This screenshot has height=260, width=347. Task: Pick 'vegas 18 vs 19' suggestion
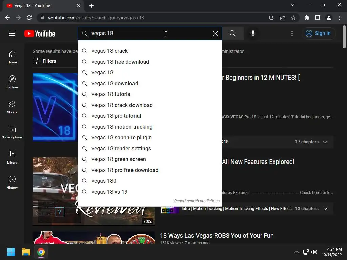pyautogui.click(x=150, y=192)
